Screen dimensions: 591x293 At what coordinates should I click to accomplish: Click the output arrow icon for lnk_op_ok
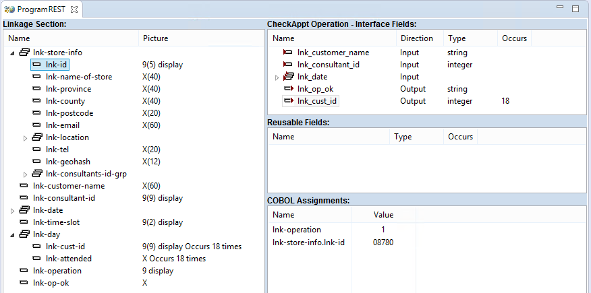pos(288,89)
